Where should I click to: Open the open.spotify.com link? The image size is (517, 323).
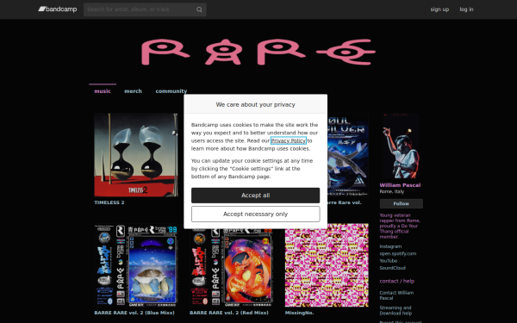(x=397, y=254)
